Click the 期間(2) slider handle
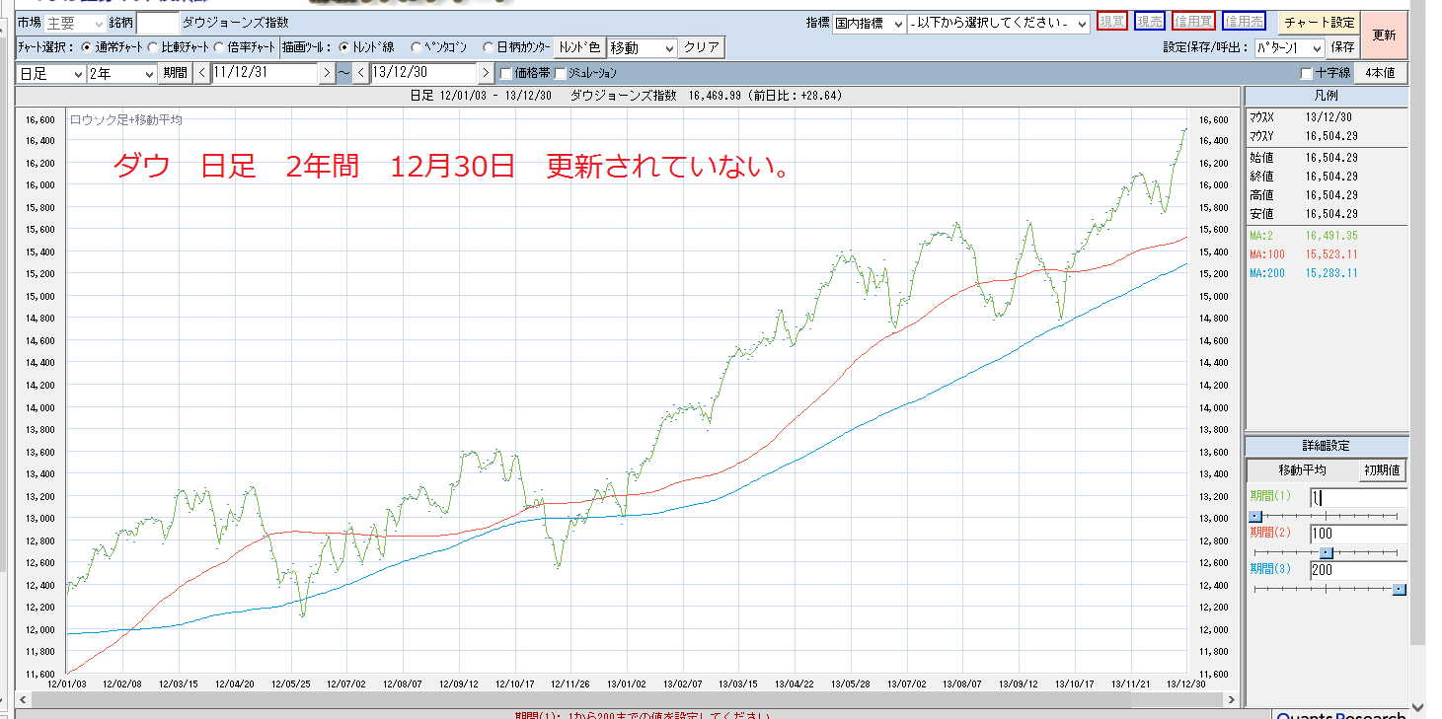 coord(1327,552)
